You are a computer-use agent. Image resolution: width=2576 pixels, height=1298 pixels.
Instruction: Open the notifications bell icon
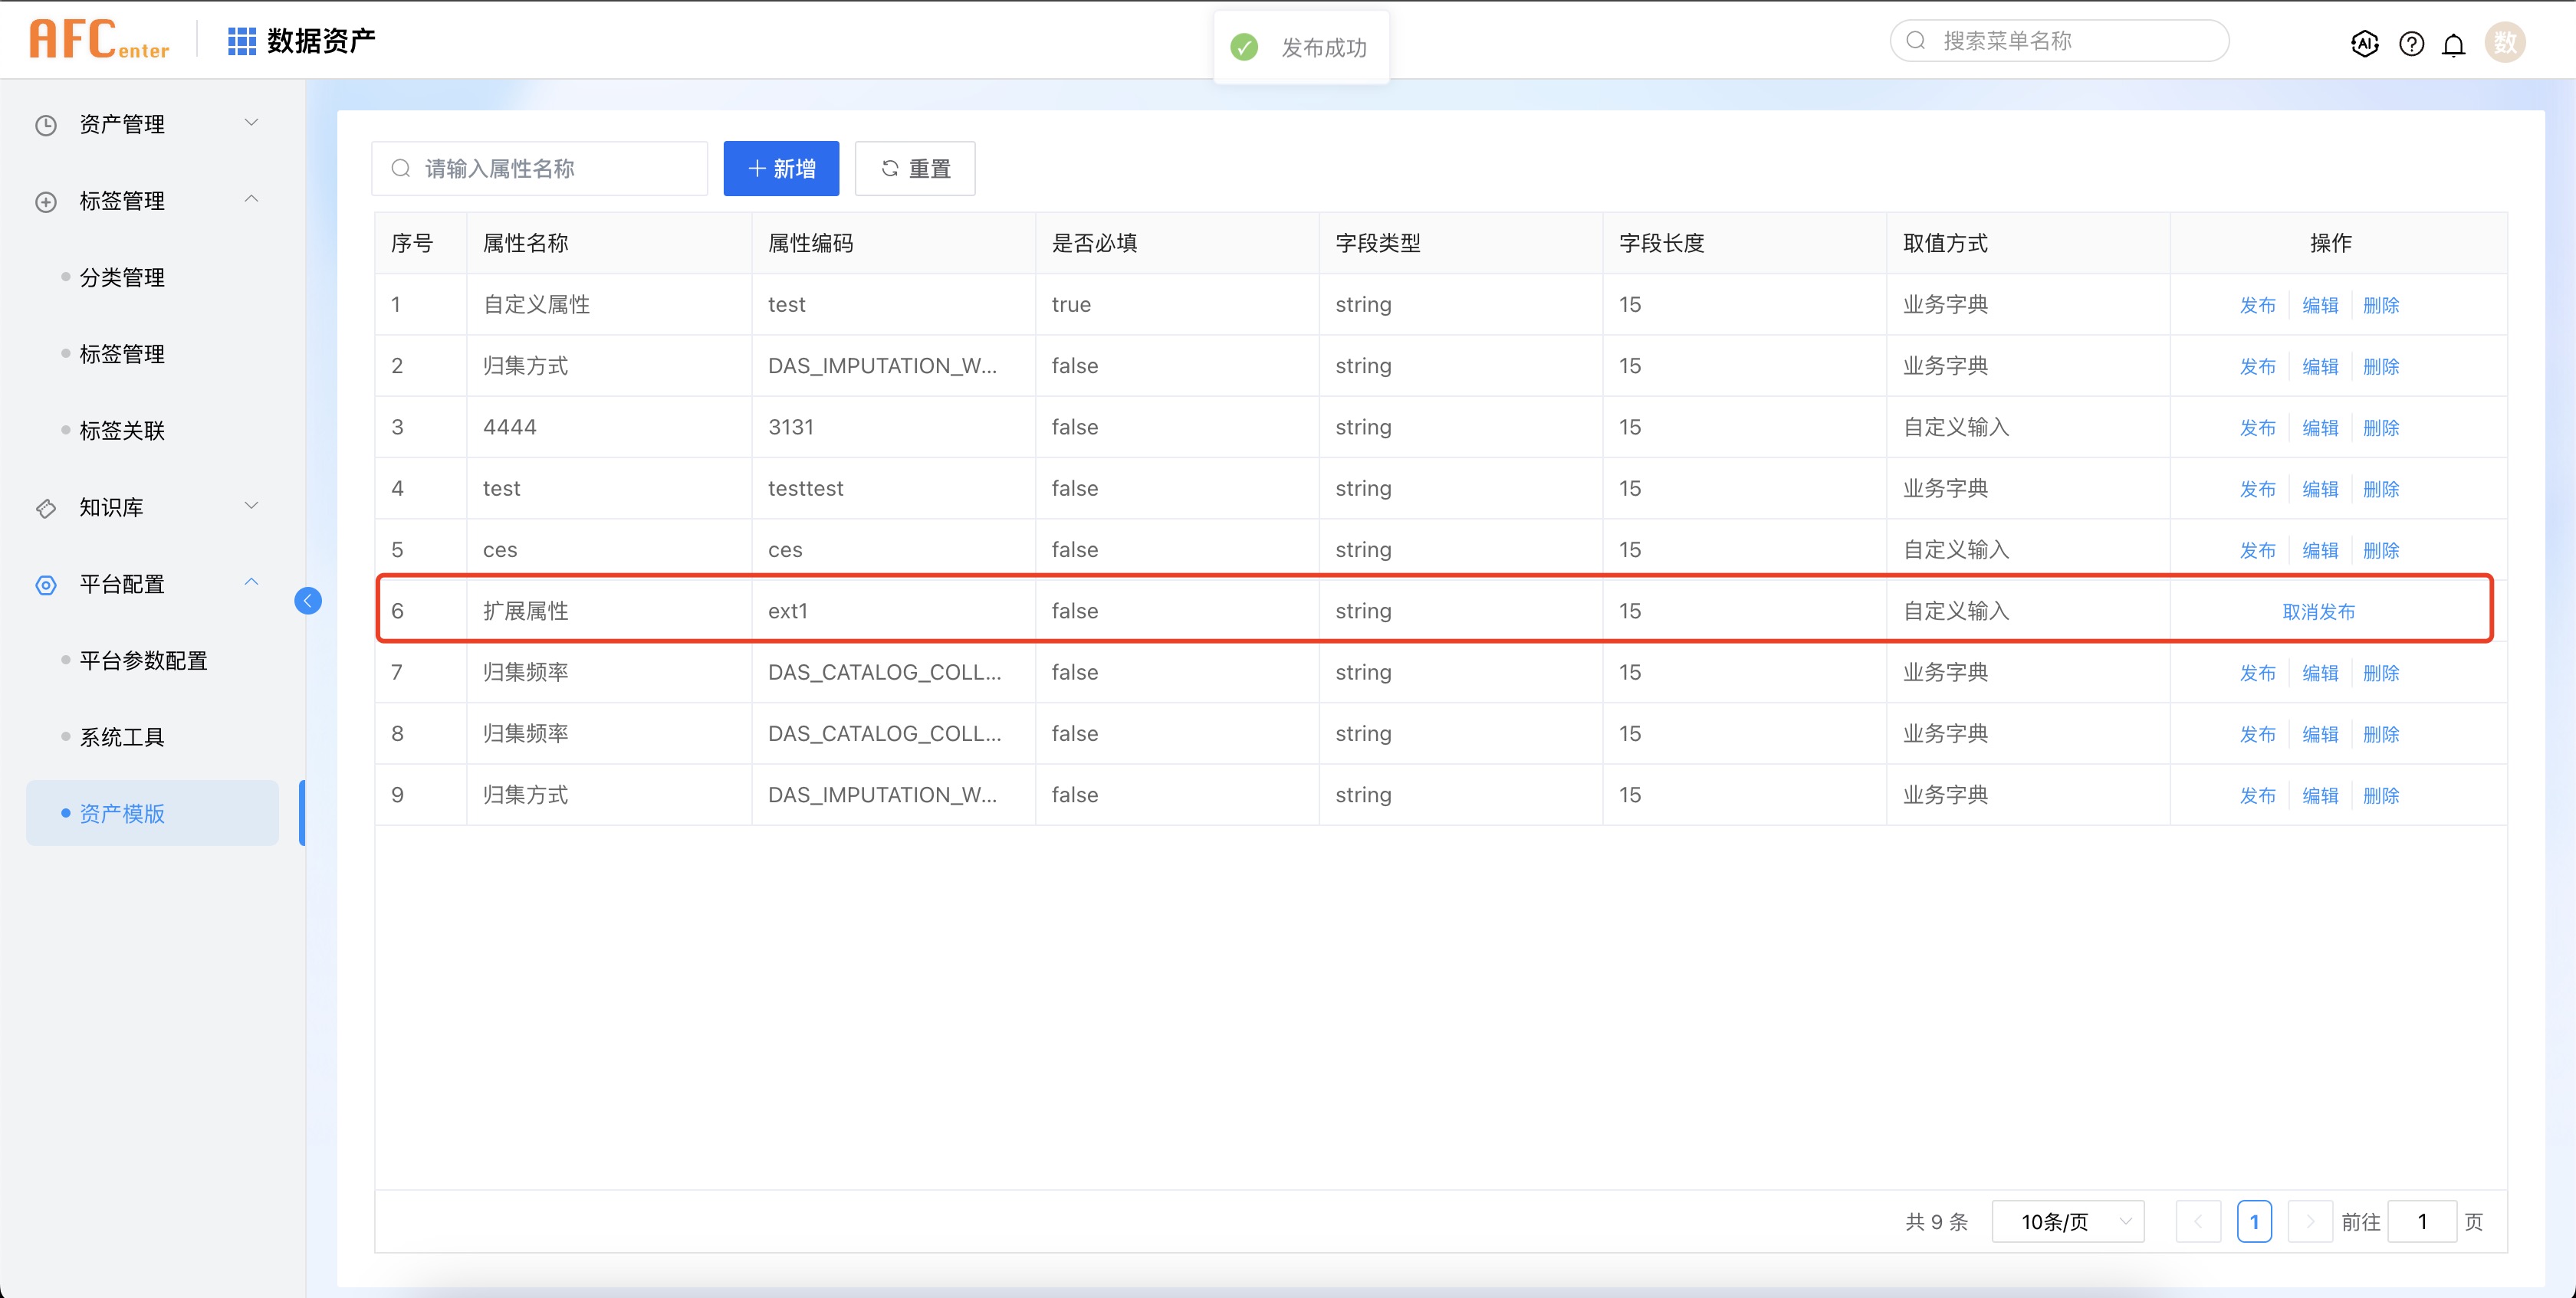[2453, 44]
